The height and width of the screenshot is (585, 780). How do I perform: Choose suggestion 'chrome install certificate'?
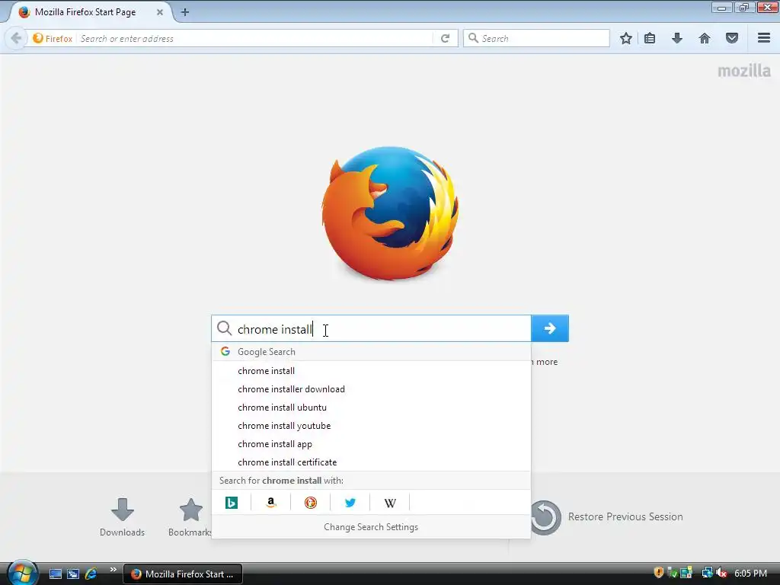tap(371, 462)
